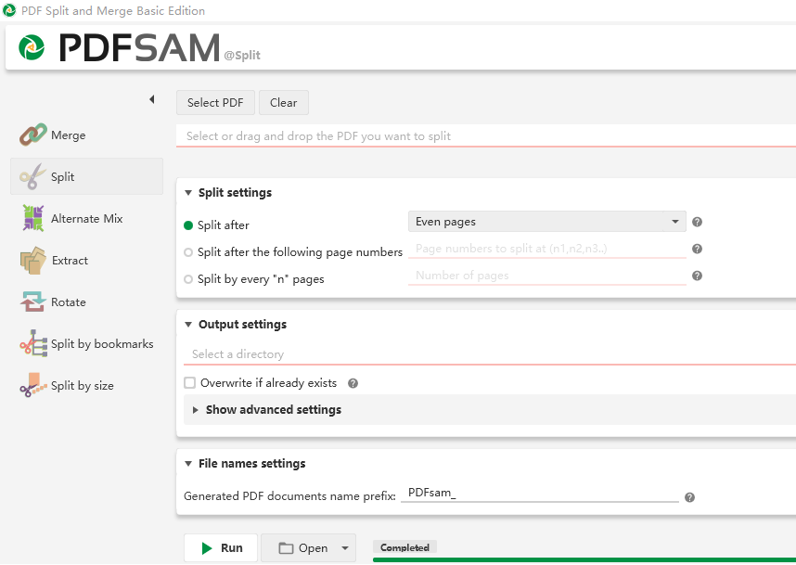Image resolution: width=796 pixels, height=565 pixels.
Task: Click the name prefix field containing PDFsam_
Action: 540,494
